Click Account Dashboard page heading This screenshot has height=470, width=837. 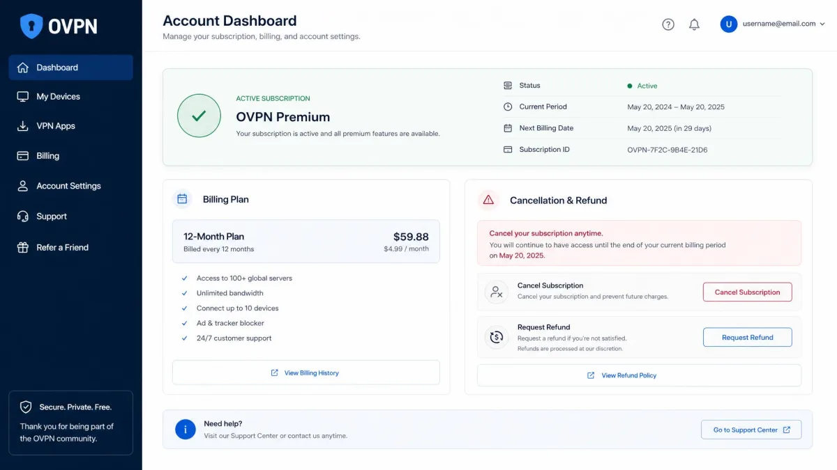coord(229,21)
